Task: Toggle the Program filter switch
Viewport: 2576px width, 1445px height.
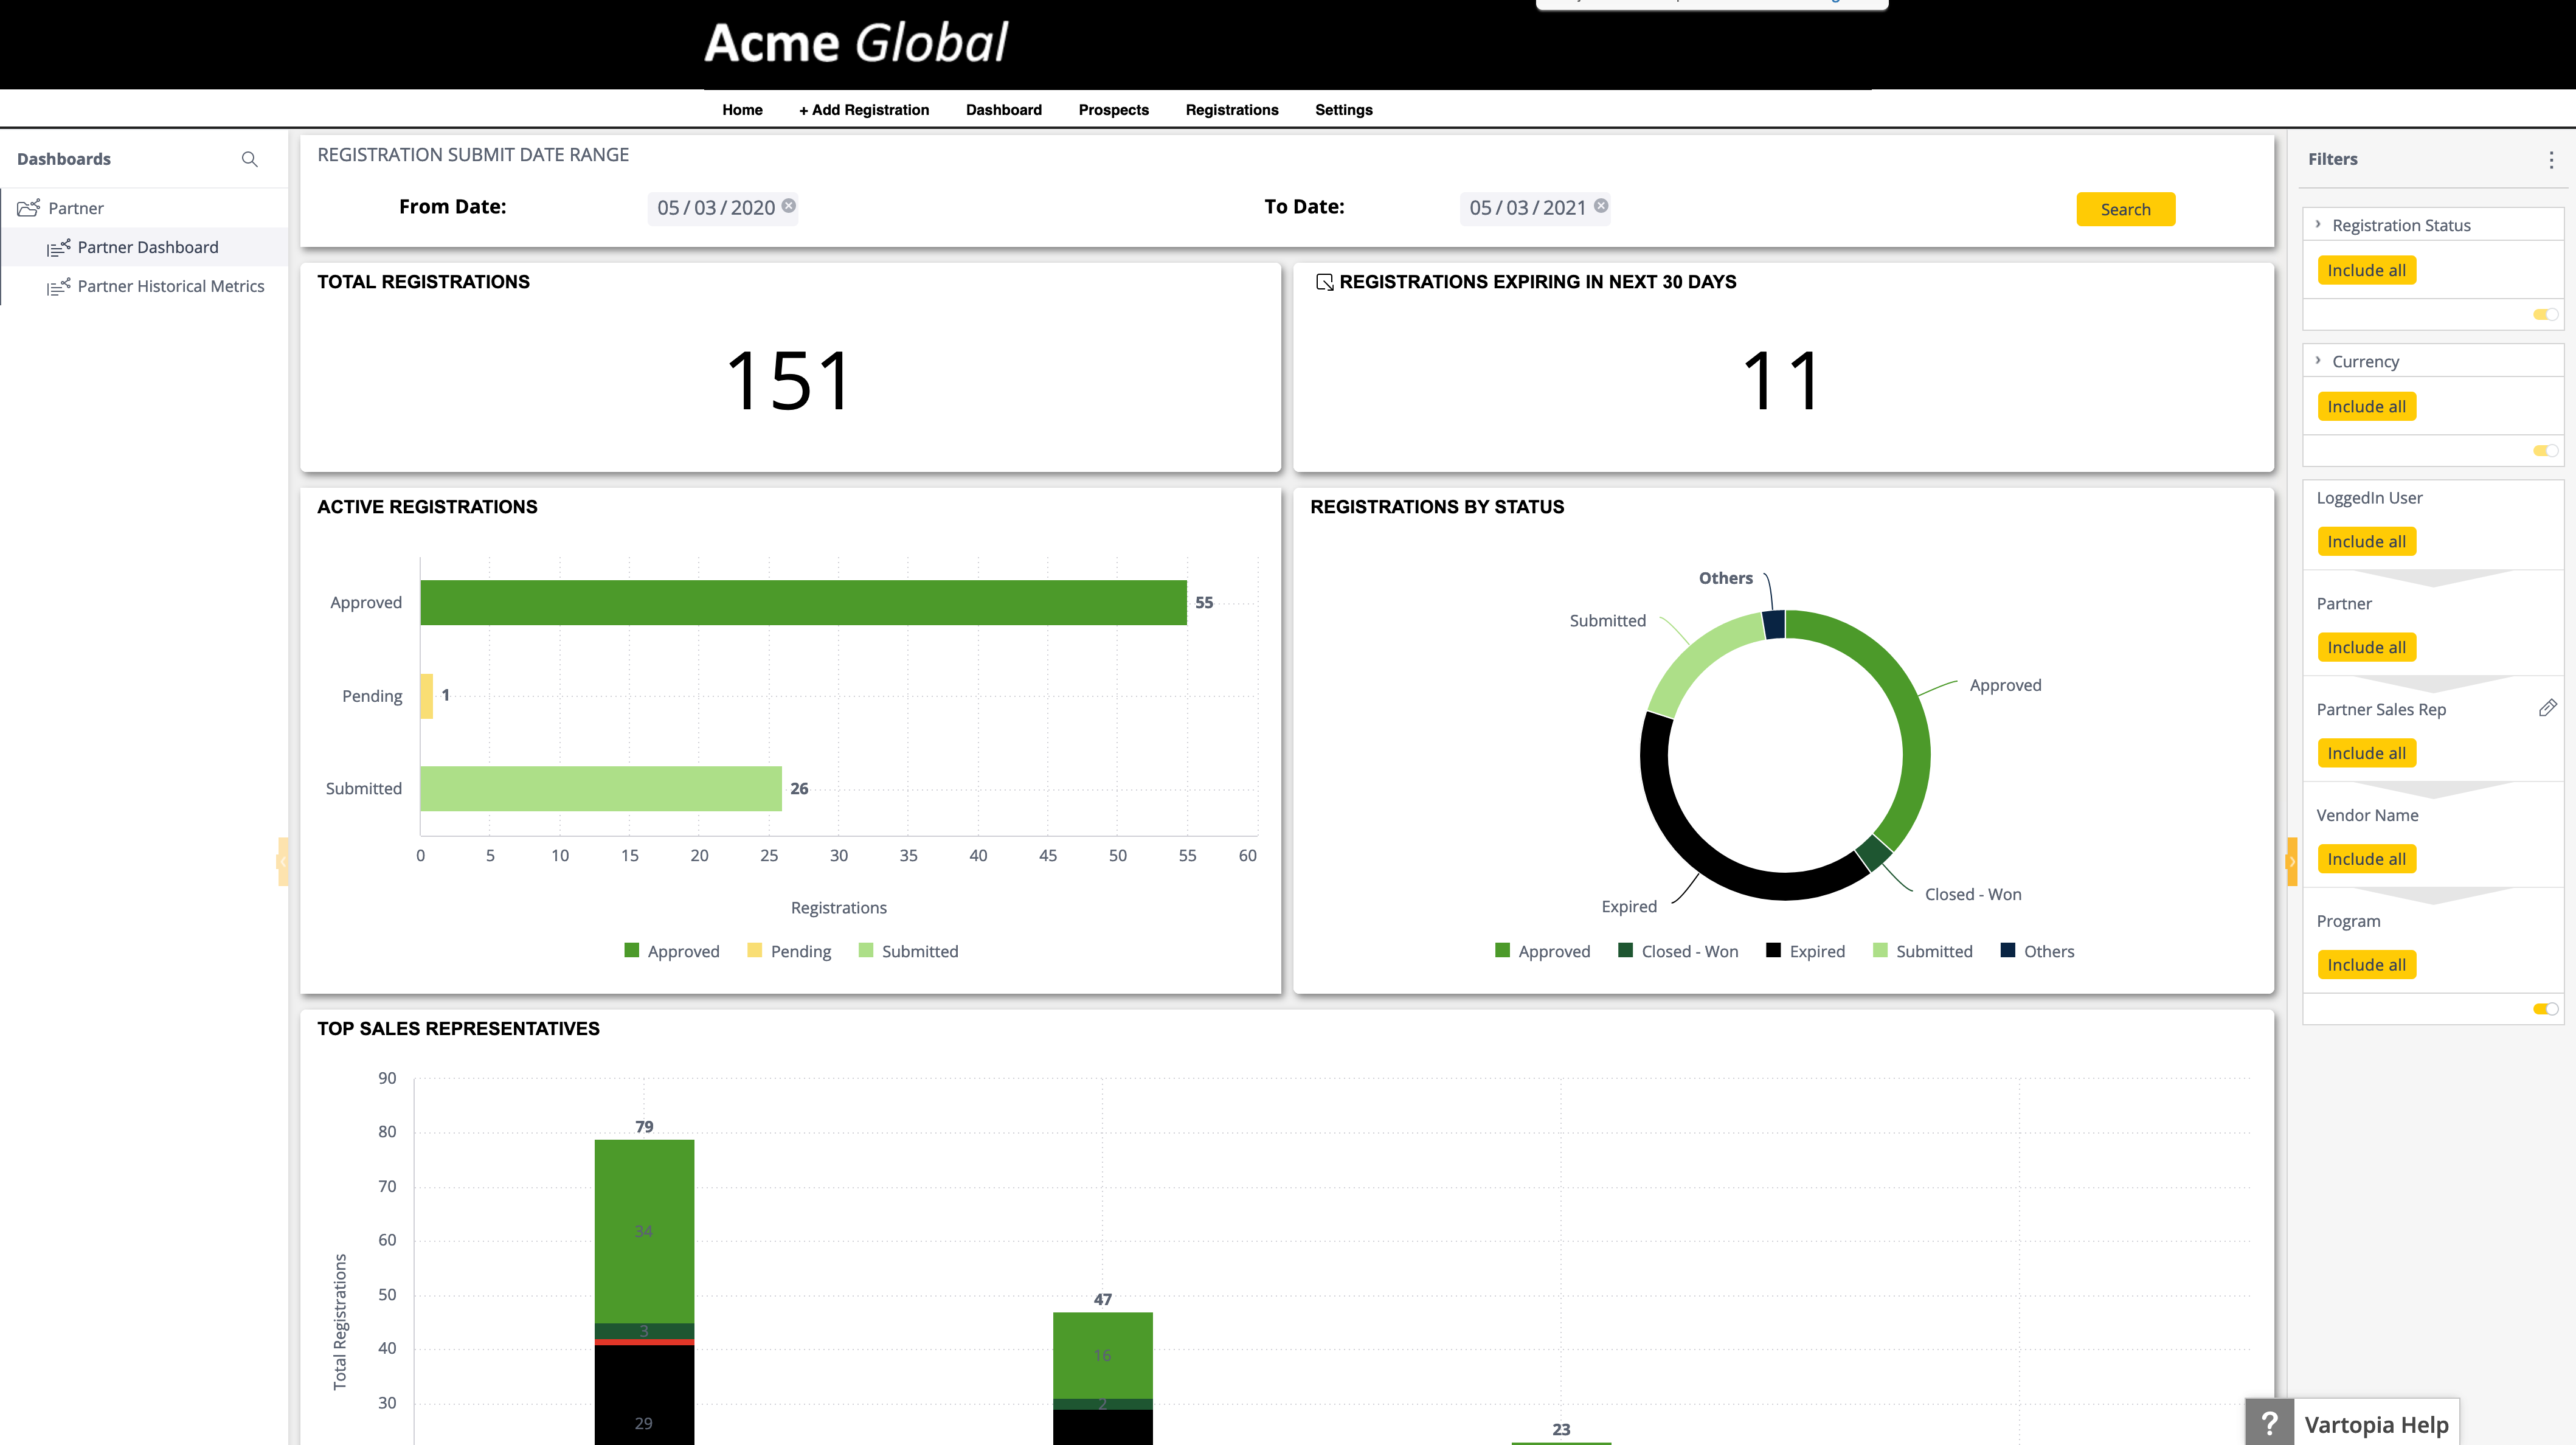Action: [x=2545, y=1008]
